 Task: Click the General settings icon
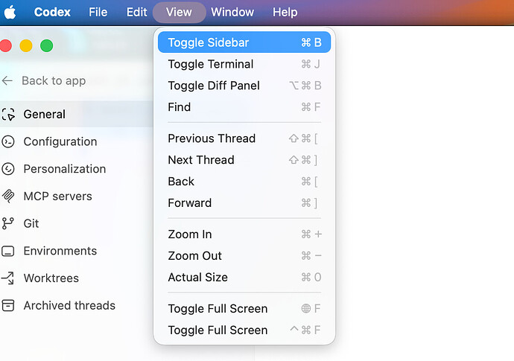point(8,115)
